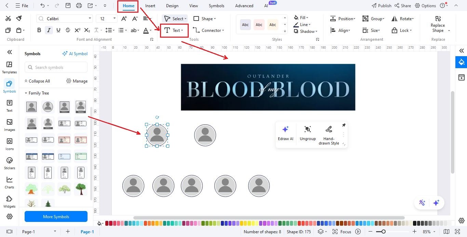Click the Save disk icon
467x237 pixels.
tap(68, 5)
